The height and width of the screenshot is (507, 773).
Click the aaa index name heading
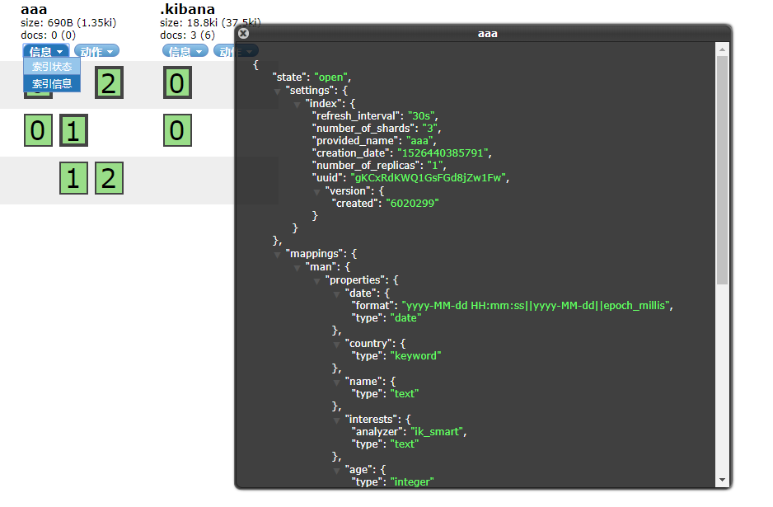coord(34,9)
